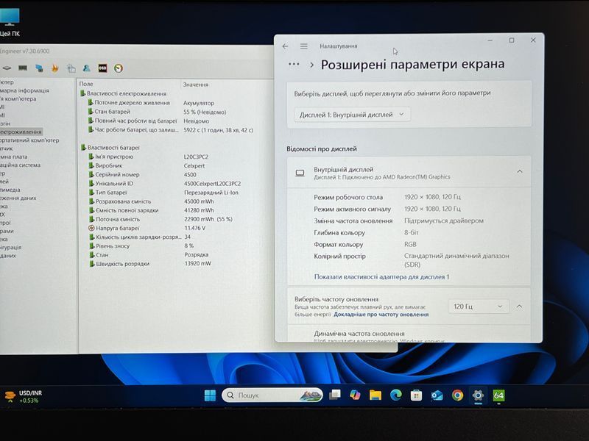Viewport: 589px width, 441px height.
Task: Select the 'Властивості батареї' group row
Action: [110, 148]
